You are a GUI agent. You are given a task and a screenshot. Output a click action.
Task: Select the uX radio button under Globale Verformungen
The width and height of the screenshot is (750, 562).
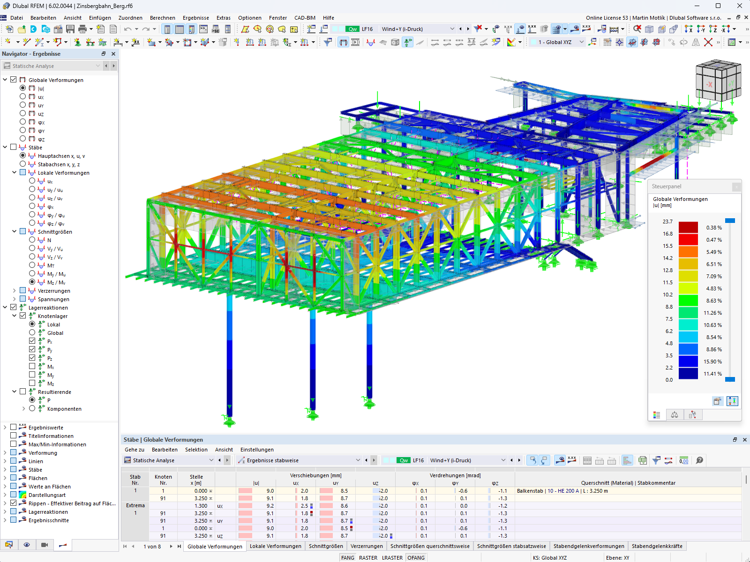click(x=22, y=97)
